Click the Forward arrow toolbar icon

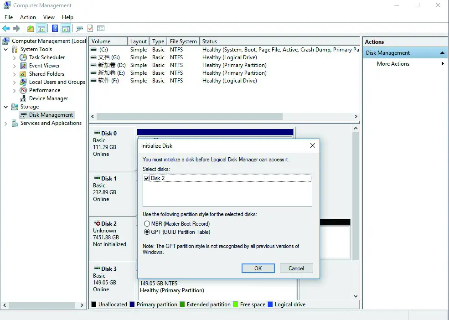click(16, 28)
